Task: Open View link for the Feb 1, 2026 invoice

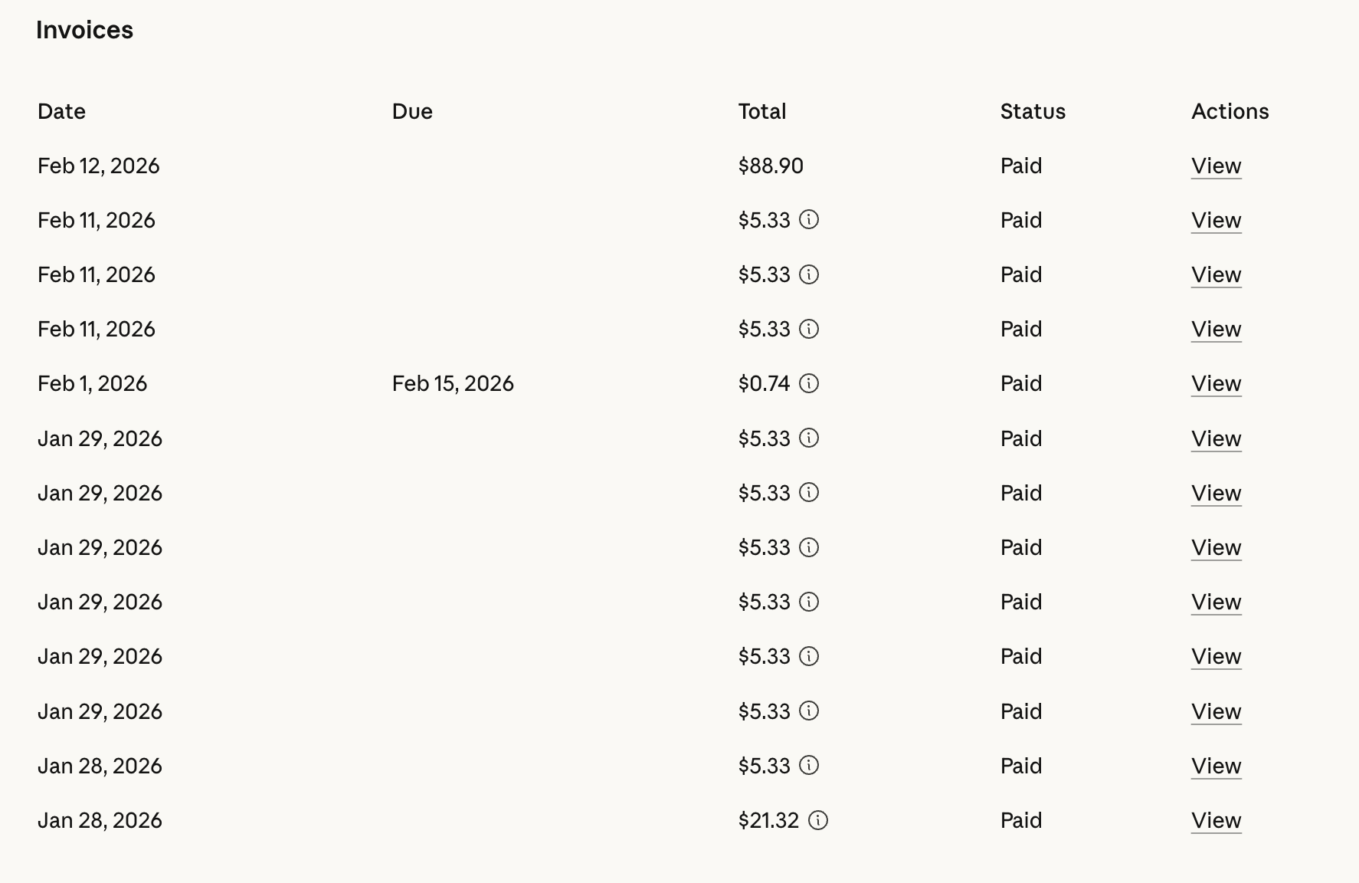Action: pos(1216,384)
